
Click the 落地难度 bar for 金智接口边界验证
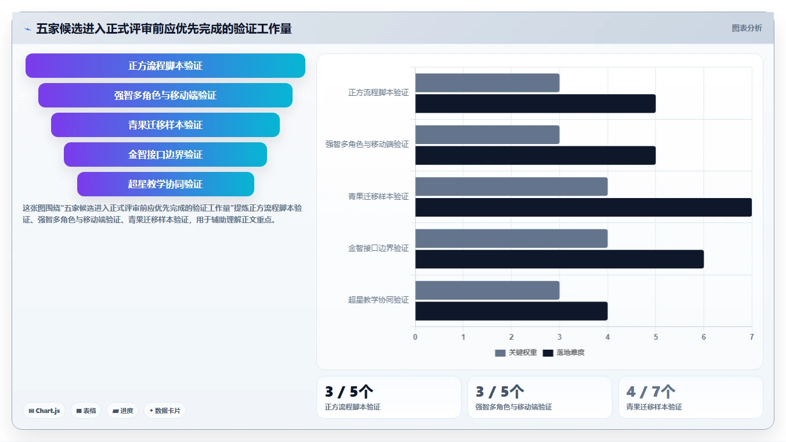click(560, 259)
